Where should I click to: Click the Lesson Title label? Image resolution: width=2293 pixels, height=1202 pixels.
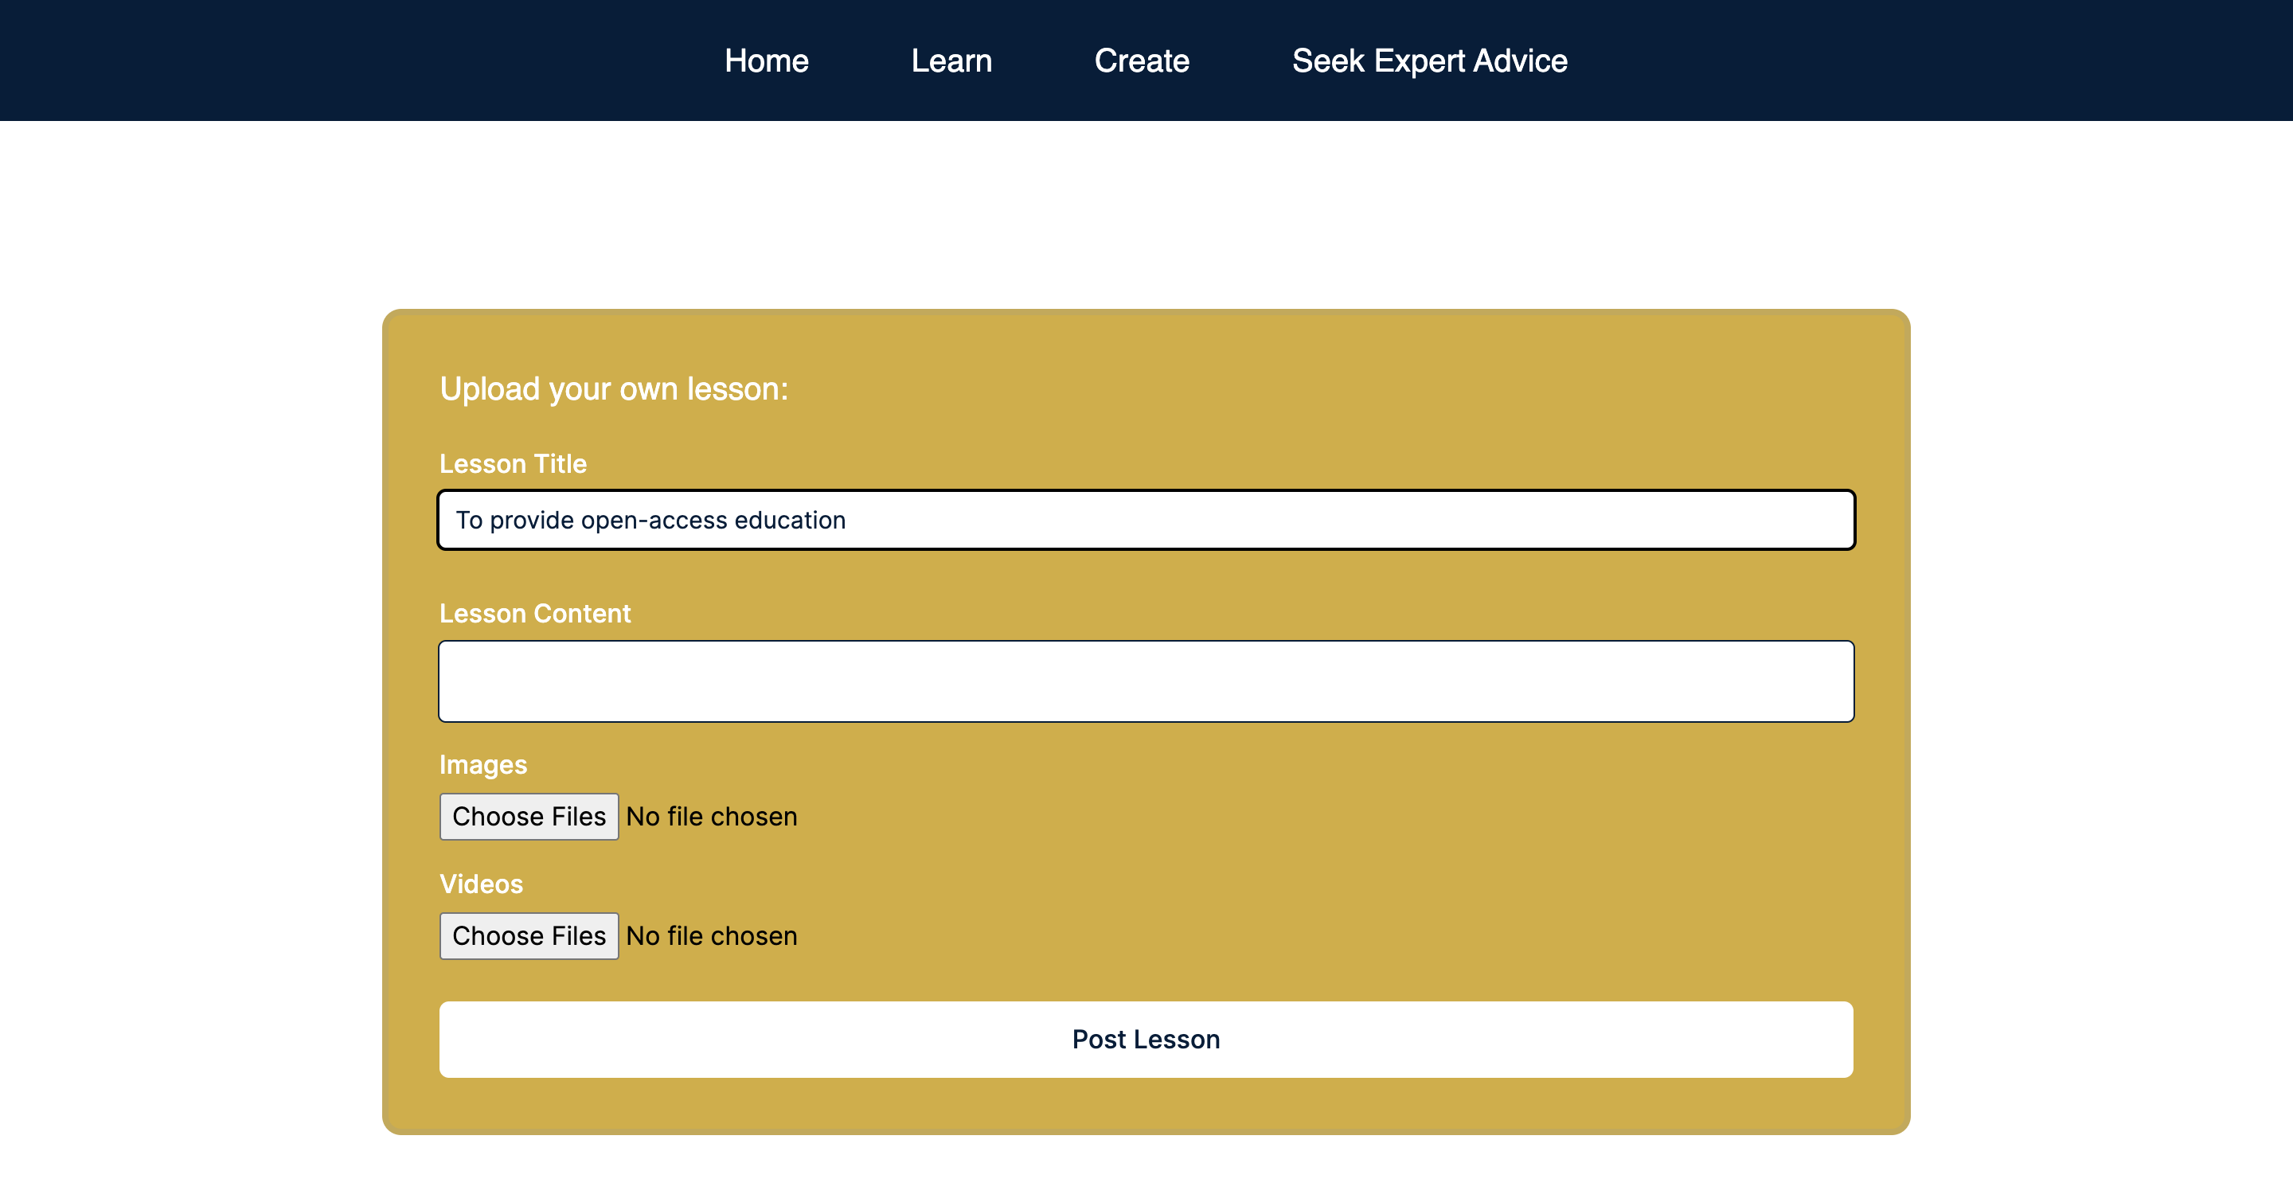[x=513, y=463]
